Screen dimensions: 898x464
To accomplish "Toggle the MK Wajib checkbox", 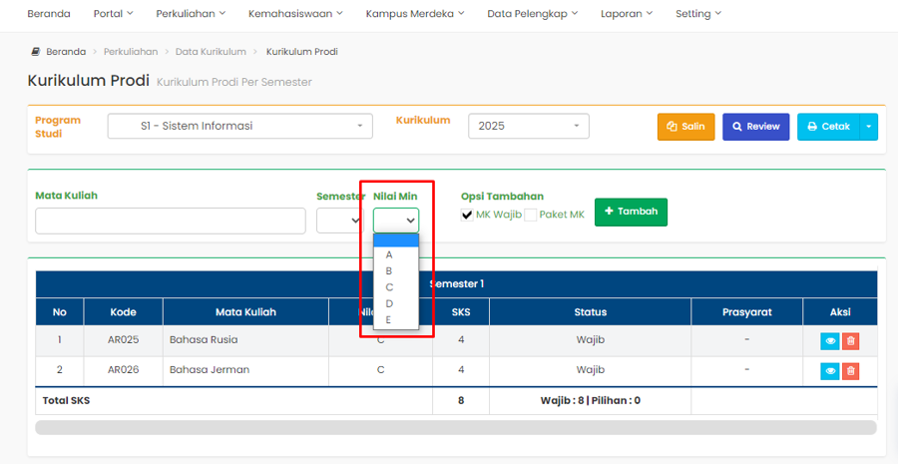I will pos(467,215).
